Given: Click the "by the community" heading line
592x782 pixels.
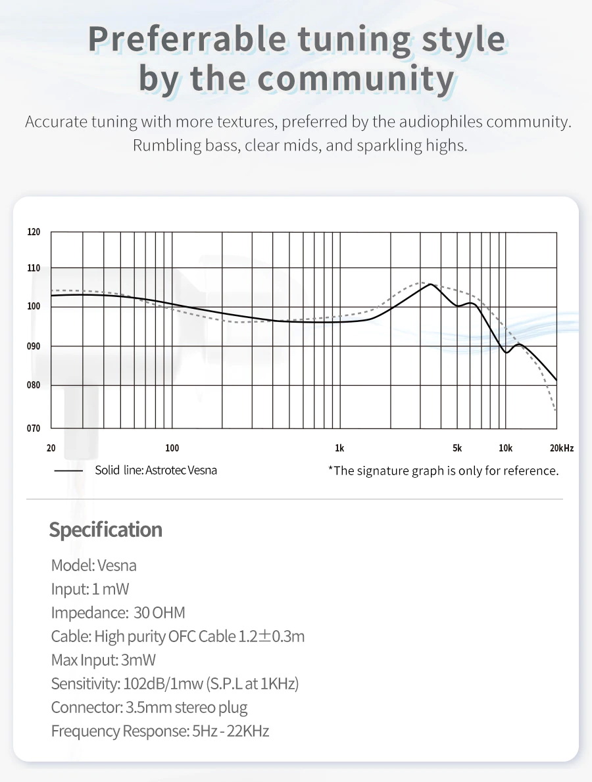Looking at the screenshot, I should [x=296, y=79].
